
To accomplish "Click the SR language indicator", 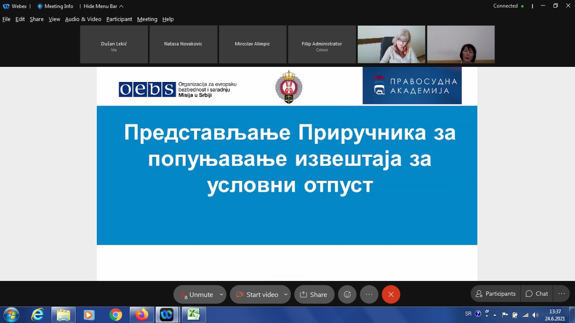I will click(469, 314).
